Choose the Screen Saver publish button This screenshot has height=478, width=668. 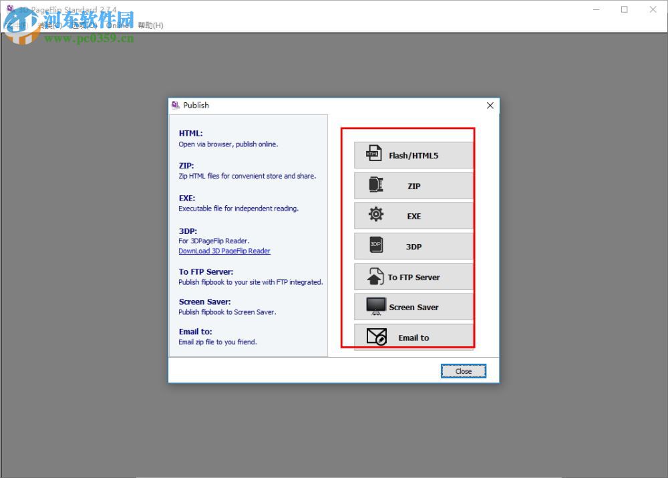(x=413, y=307)
